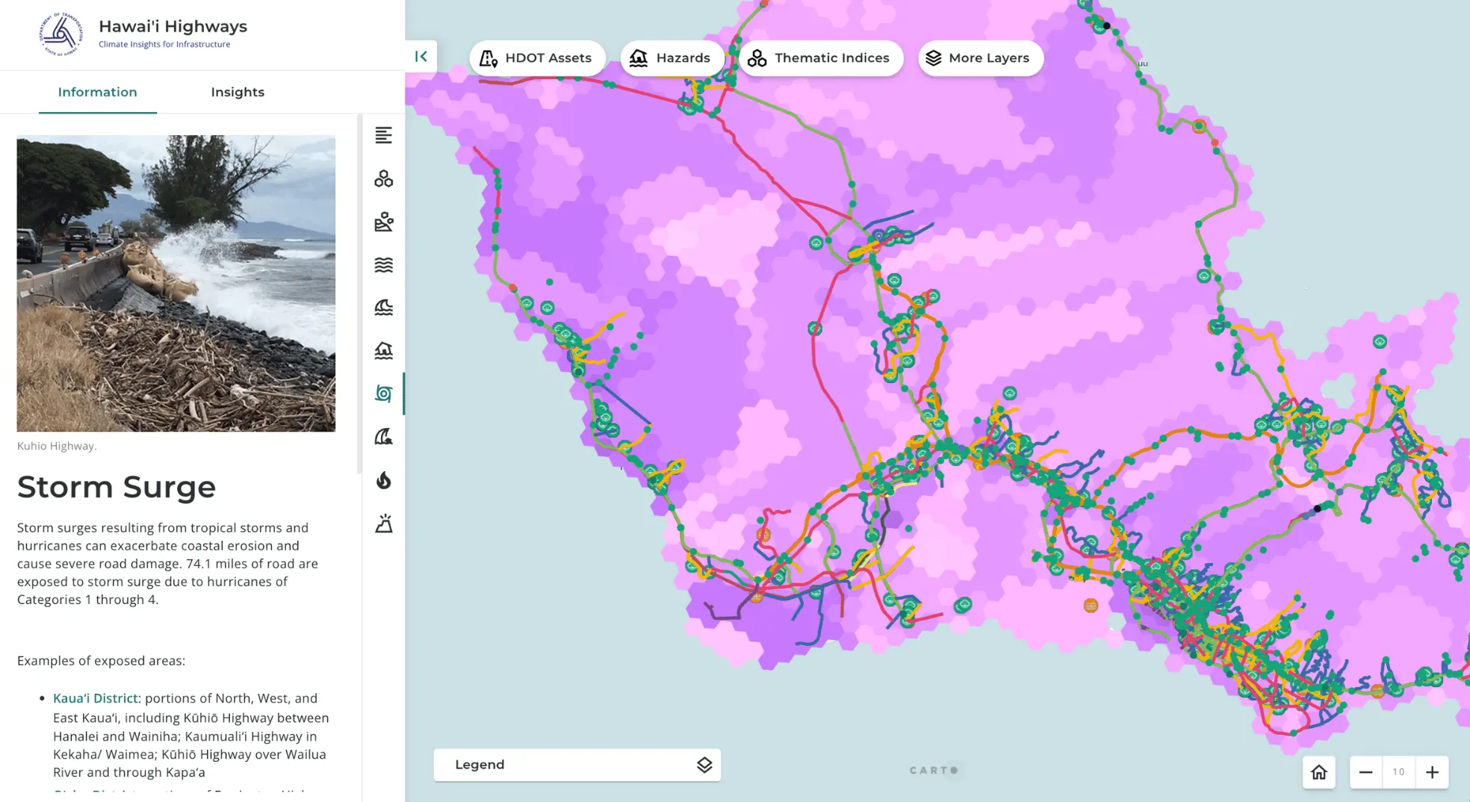Open the Thematic Indices layer dropdown
The height and width of the screenshot is (802, 1470).
click(x=820, y=58)
